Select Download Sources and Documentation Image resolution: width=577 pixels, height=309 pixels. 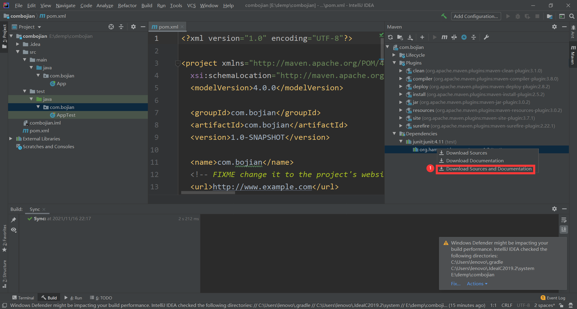[488, 169]
